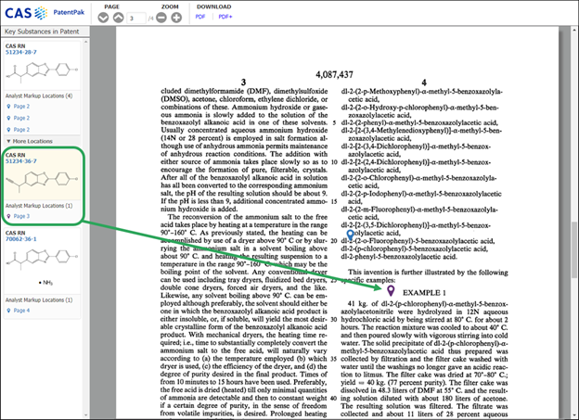The width and height of the screenshot is (579, 420).
Task: Click blue pin icon beside Page 4
Action: [9, 311]
